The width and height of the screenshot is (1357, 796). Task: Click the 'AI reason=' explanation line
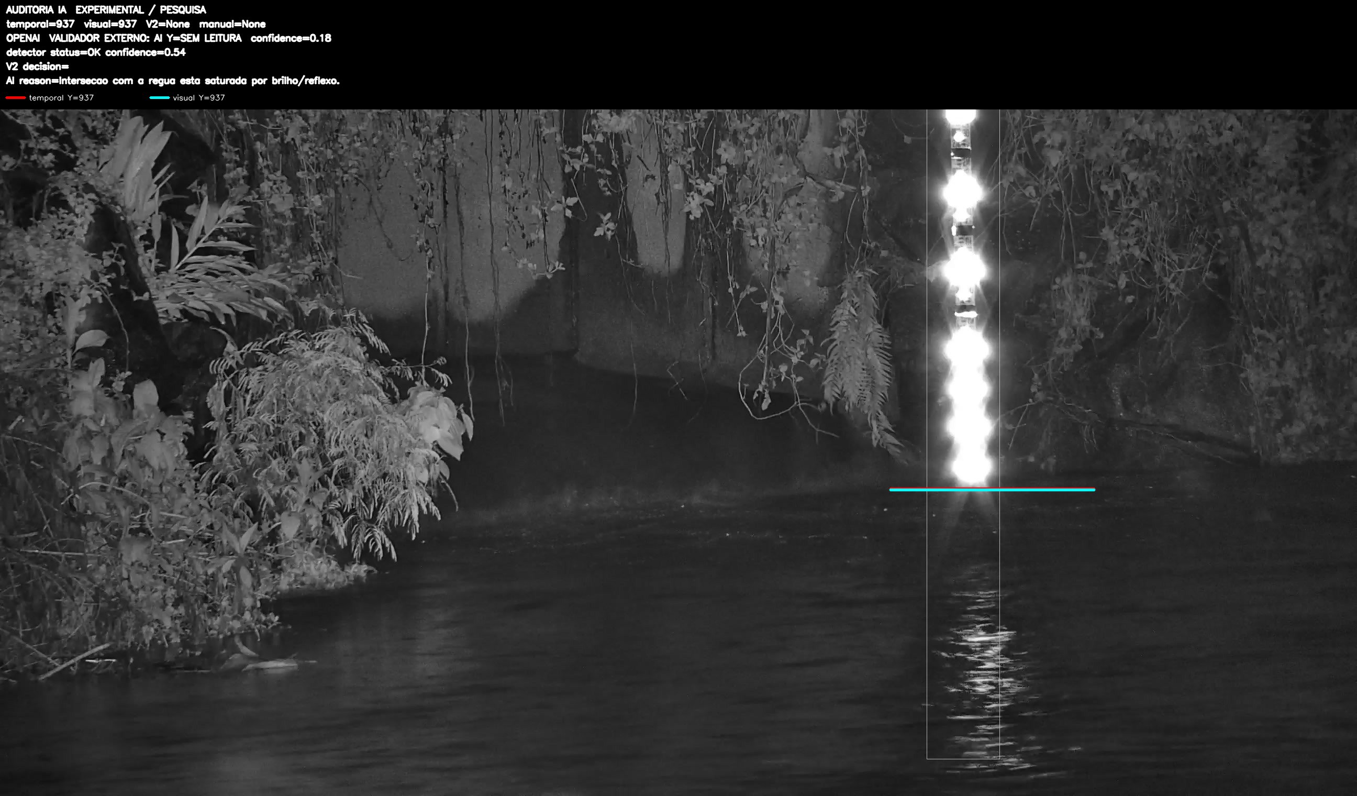pos(173,81)
